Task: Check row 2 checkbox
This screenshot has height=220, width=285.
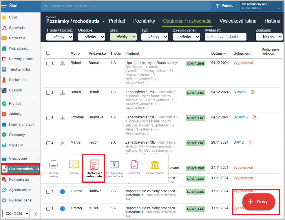Action: [48, 93]
